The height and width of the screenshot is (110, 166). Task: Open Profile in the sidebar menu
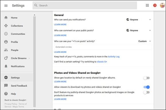pyautogui.click(x=14, y=42)
